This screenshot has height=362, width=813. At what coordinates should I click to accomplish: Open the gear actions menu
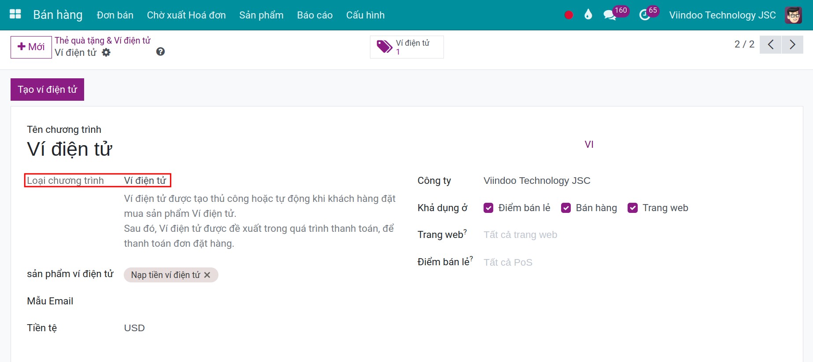pos(106,52)
